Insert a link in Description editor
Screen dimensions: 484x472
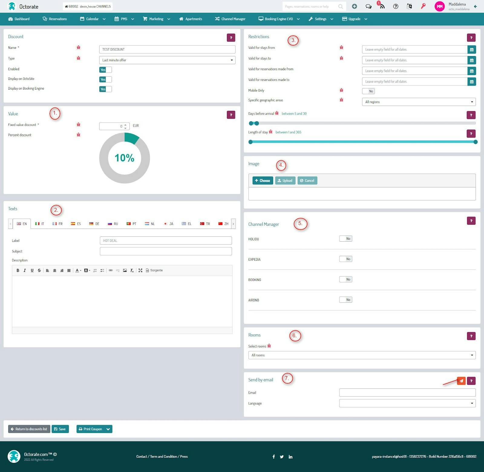pos(111,270)
